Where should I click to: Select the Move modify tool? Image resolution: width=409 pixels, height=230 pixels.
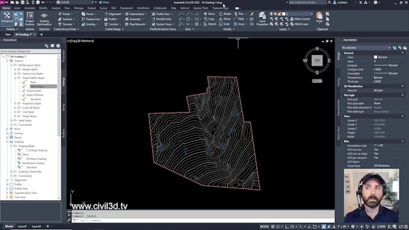(210, 14)
